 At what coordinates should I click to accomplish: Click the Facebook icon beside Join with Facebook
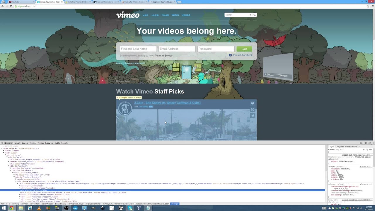pos(230,55)
